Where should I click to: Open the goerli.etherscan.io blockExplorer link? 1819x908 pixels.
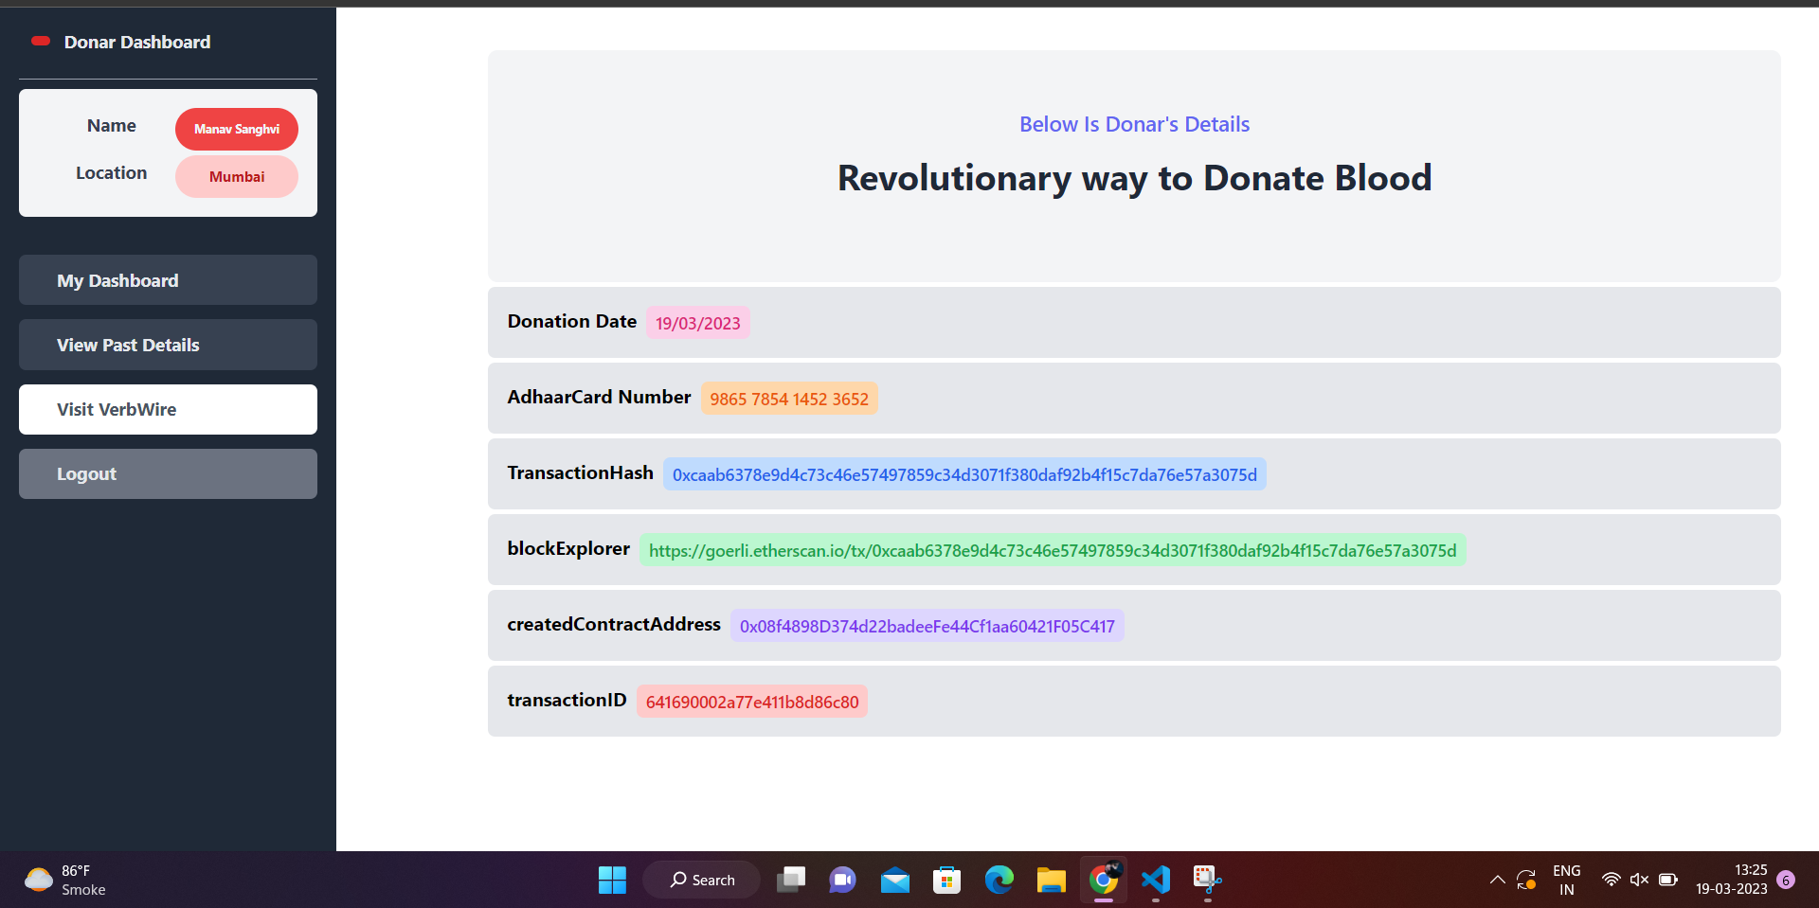click(1053, 549)
